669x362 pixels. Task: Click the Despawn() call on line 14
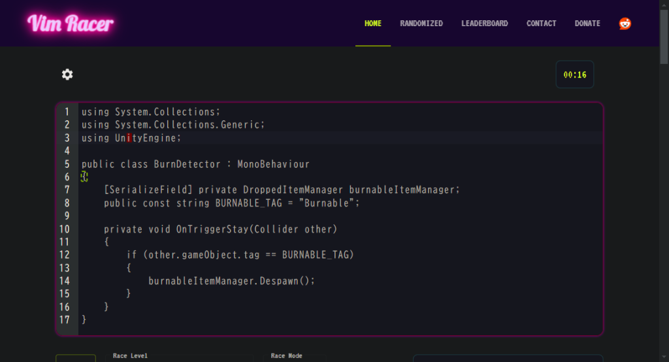coord(287,281)
